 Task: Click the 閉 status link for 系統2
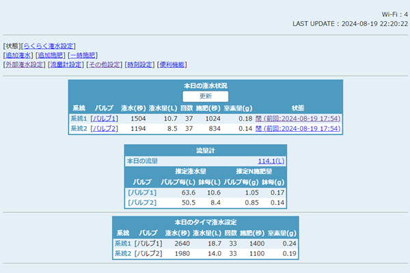coord(259,128)
